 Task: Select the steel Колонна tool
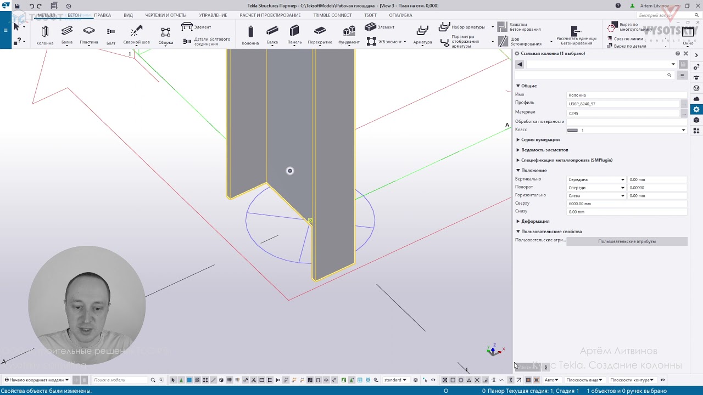point(45,35)
